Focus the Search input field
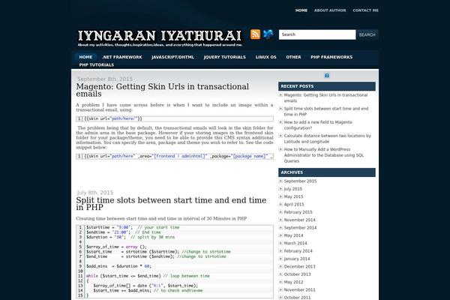Screen dimensions: 450x300 point(317,34)
